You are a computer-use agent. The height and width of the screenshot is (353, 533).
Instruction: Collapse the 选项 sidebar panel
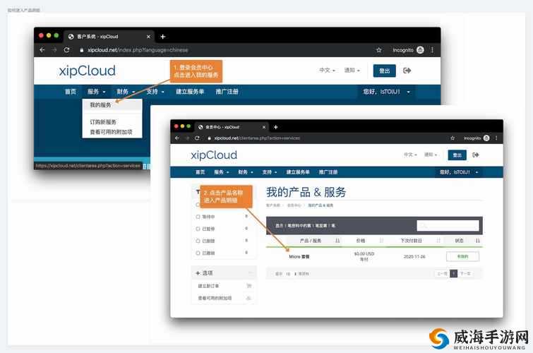251,273
